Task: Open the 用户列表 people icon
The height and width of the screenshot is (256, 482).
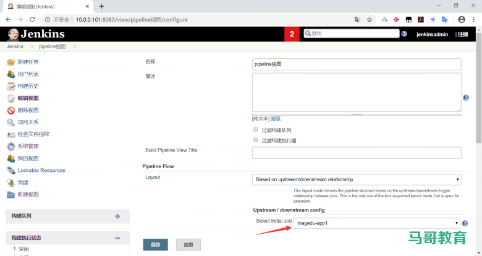Action: point(11,74)
